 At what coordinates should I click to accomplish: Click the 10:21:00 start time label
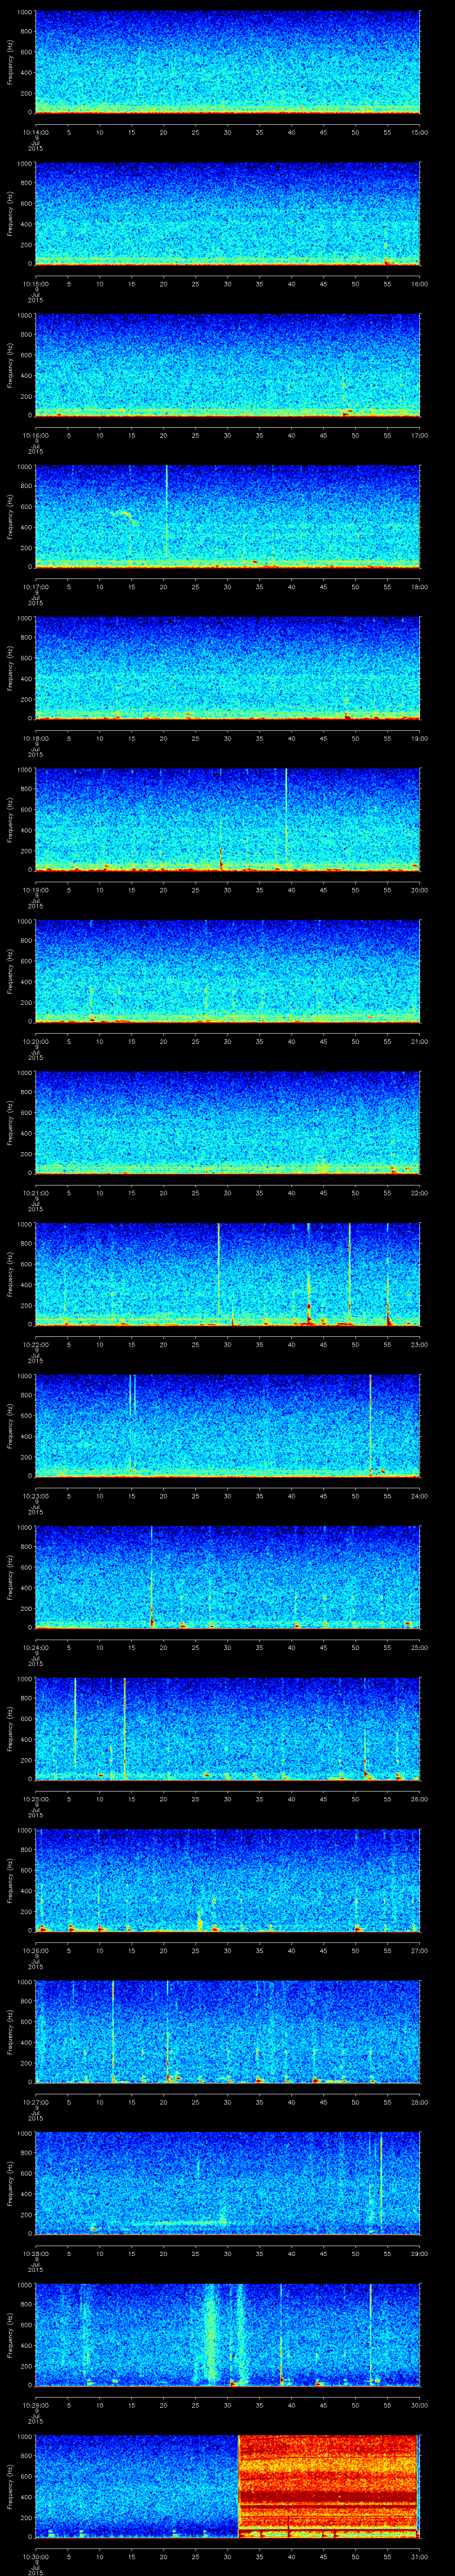35,1193
